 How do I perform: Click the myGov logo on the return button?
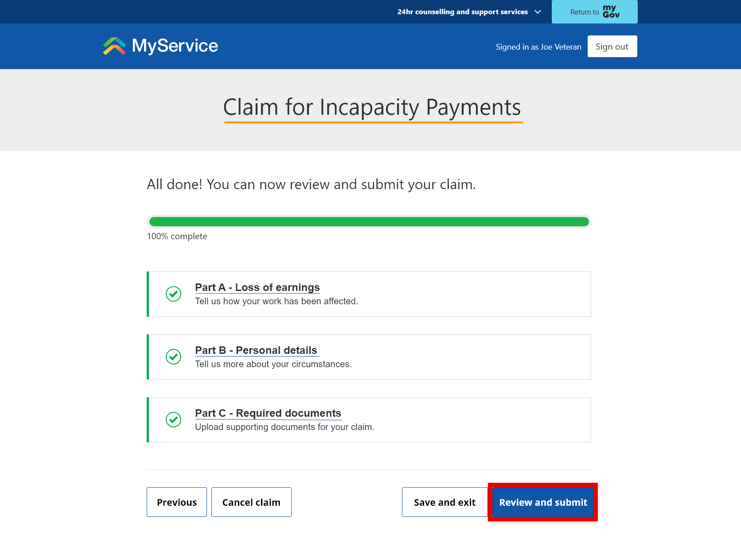tap(611, 12)
